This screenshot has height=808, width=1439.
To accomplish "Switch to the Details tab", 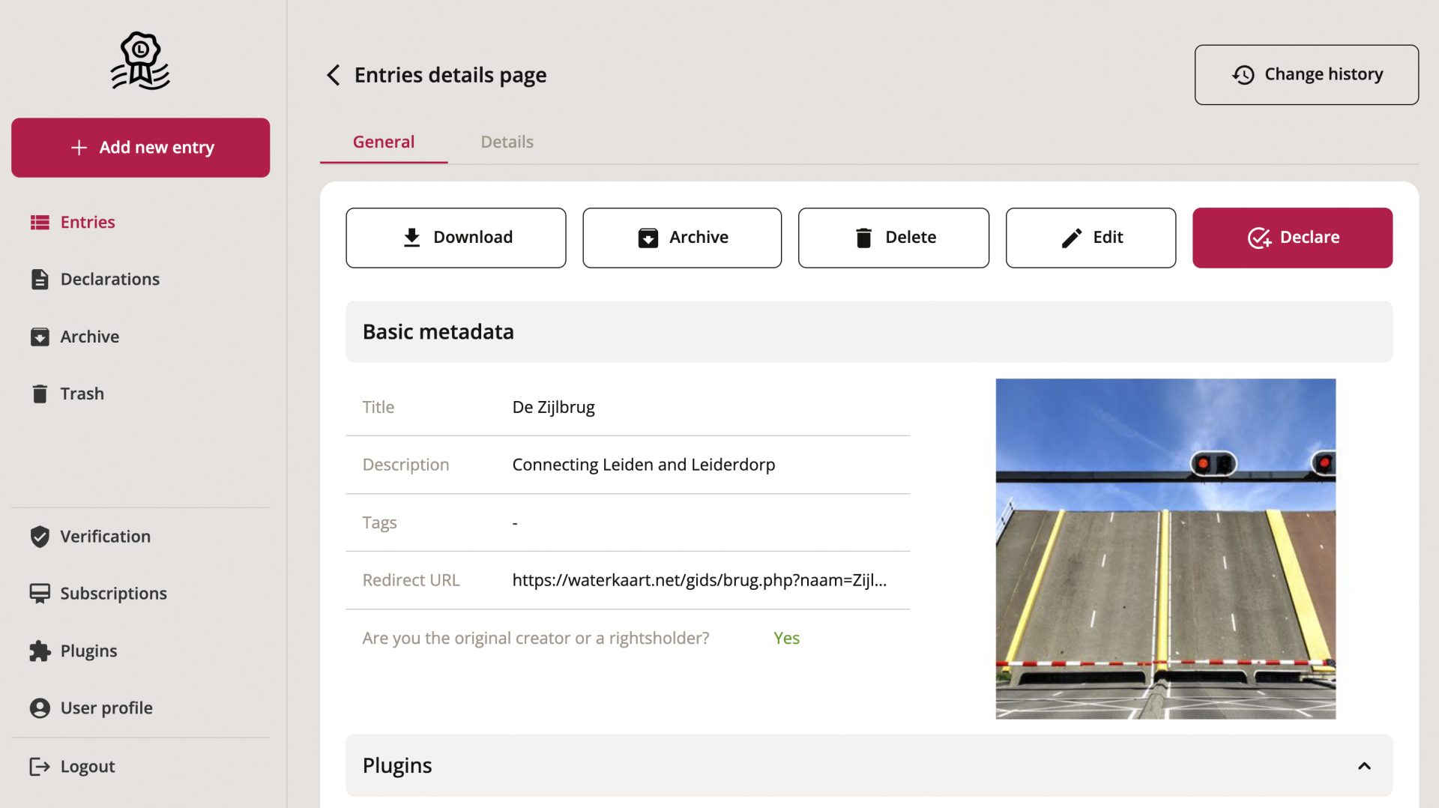I will (x=507, y=142).
